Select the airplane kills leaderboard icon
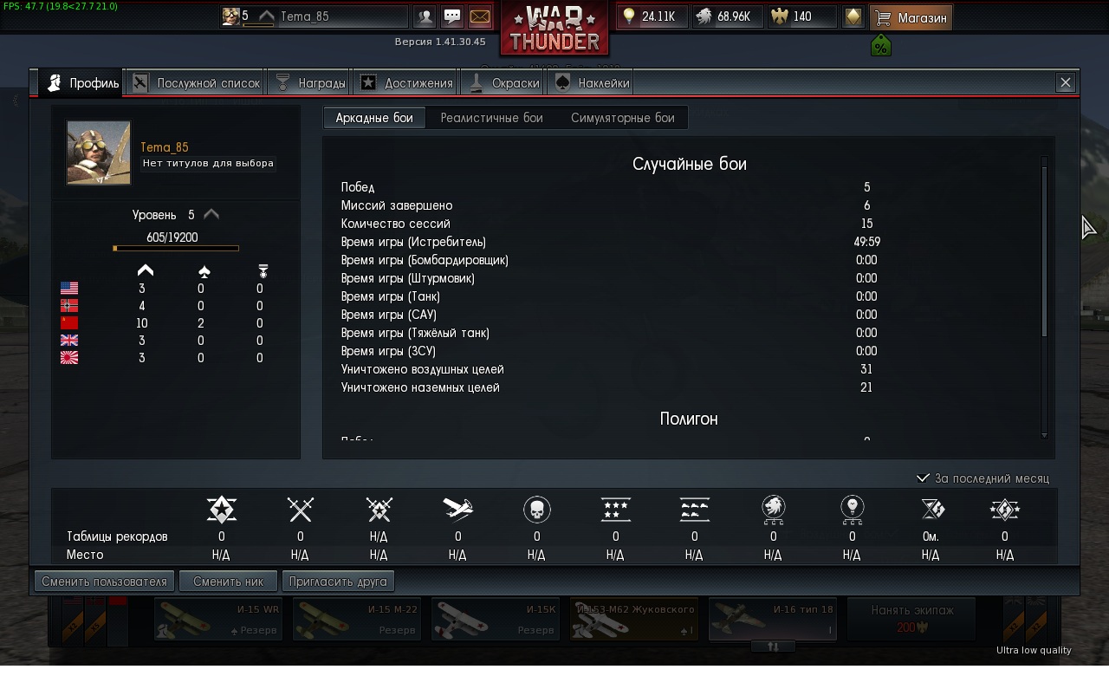The image size is (1109, 676). point(458,510)
